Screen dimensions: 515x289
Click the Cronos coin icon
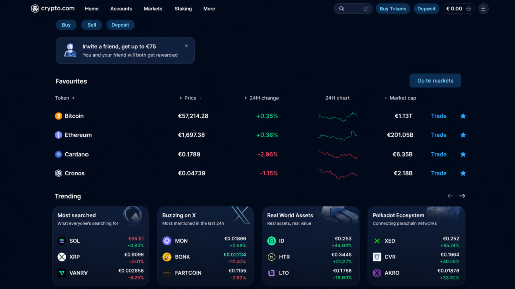(58, 173)
